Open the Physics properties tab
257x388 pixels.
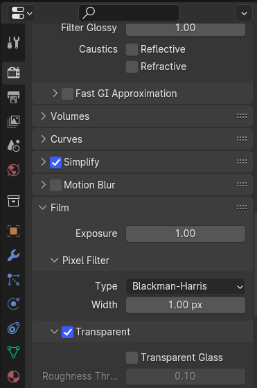pyautogui.click(x=13, y=304)
